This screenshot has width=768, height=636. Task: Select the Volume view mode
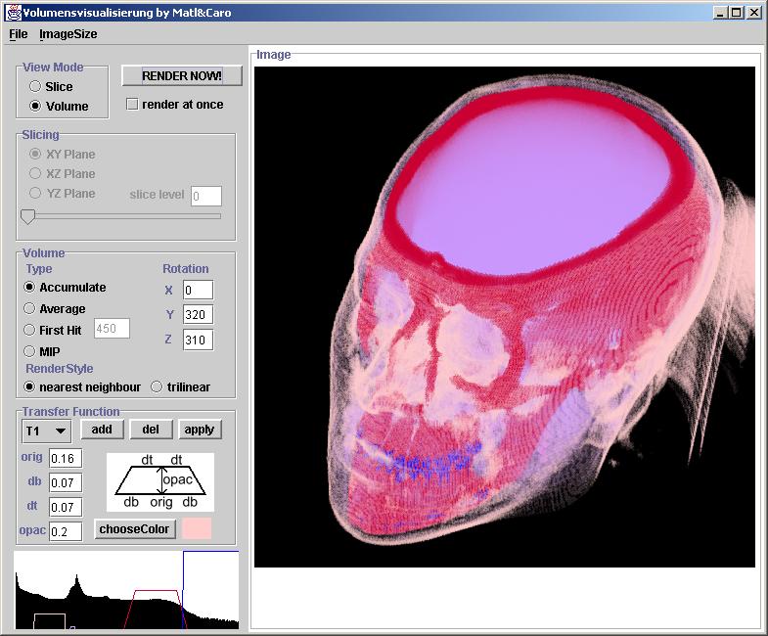click(36, 107)
